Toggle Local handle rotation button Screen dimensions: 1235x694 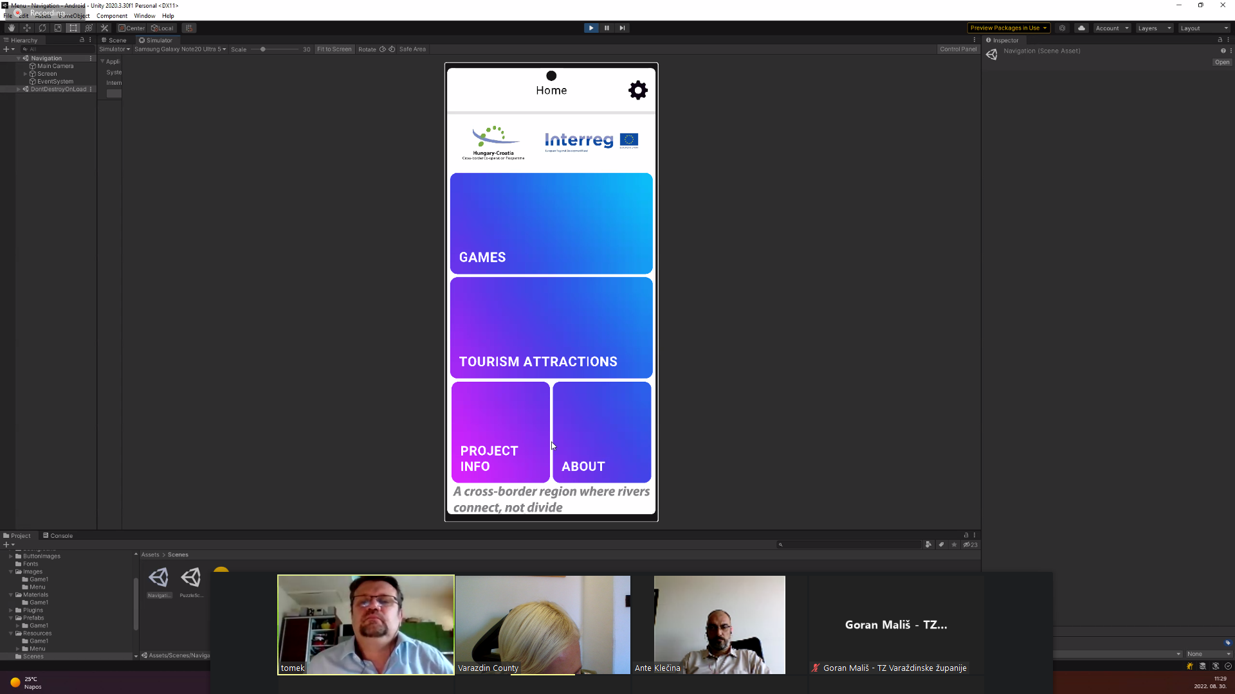[x=162, y=28]
